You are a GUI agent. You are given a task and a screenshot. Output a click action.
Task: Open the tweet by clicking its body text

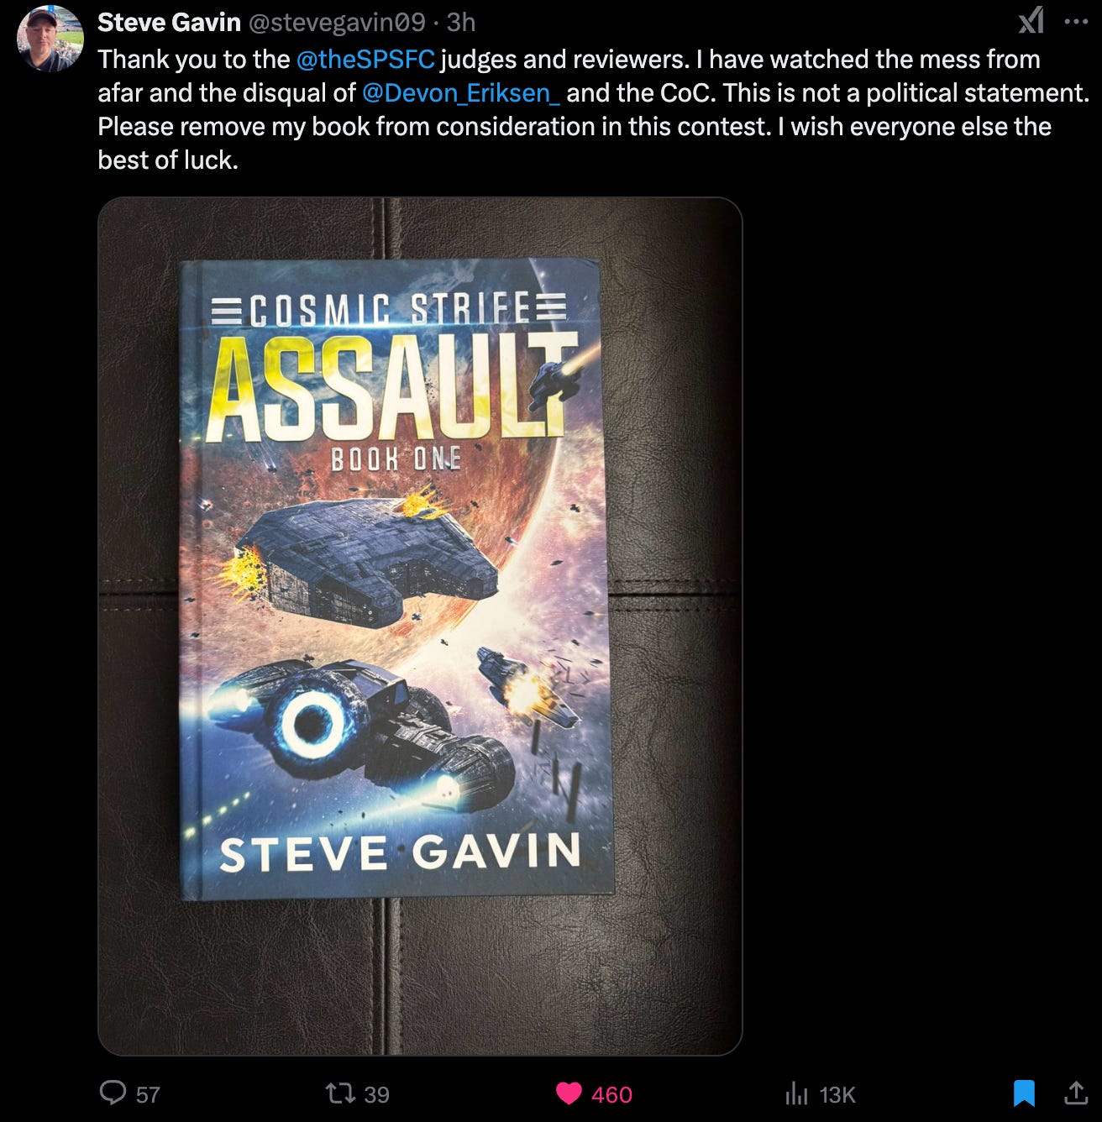click(x=593, y=109)
